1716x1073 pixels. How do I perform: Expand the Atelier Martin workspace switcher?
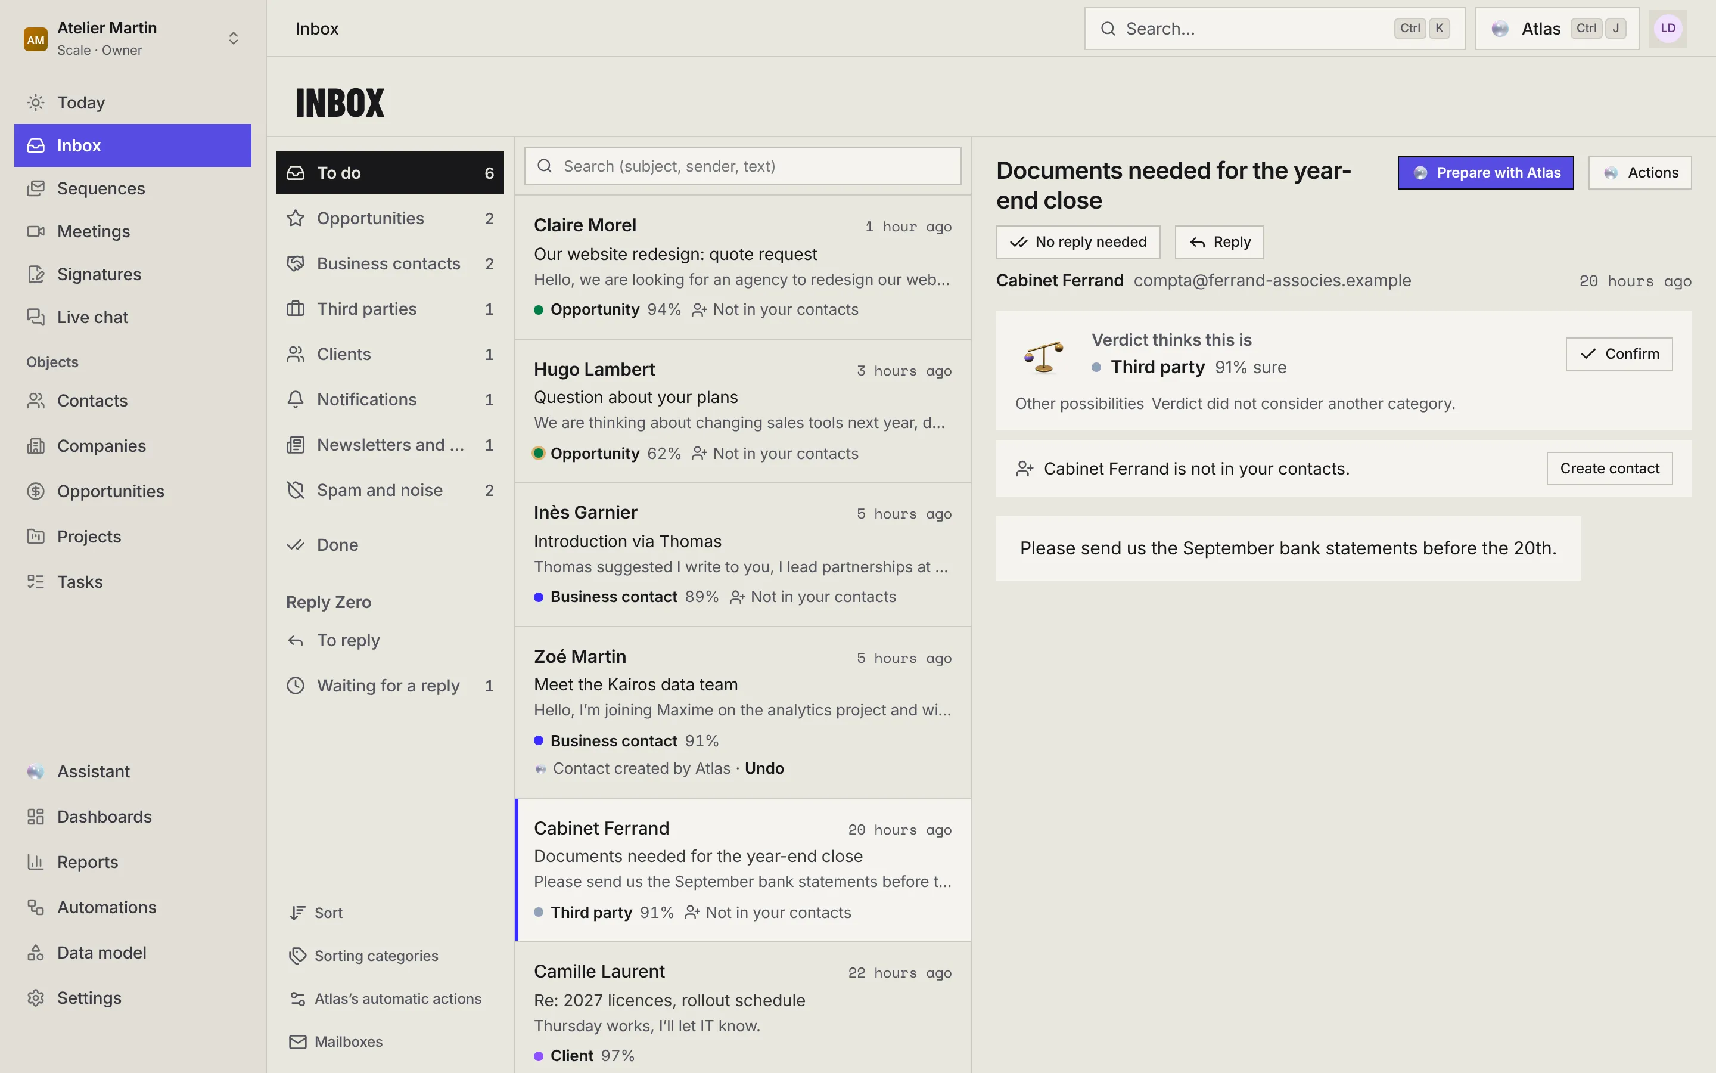133,38
